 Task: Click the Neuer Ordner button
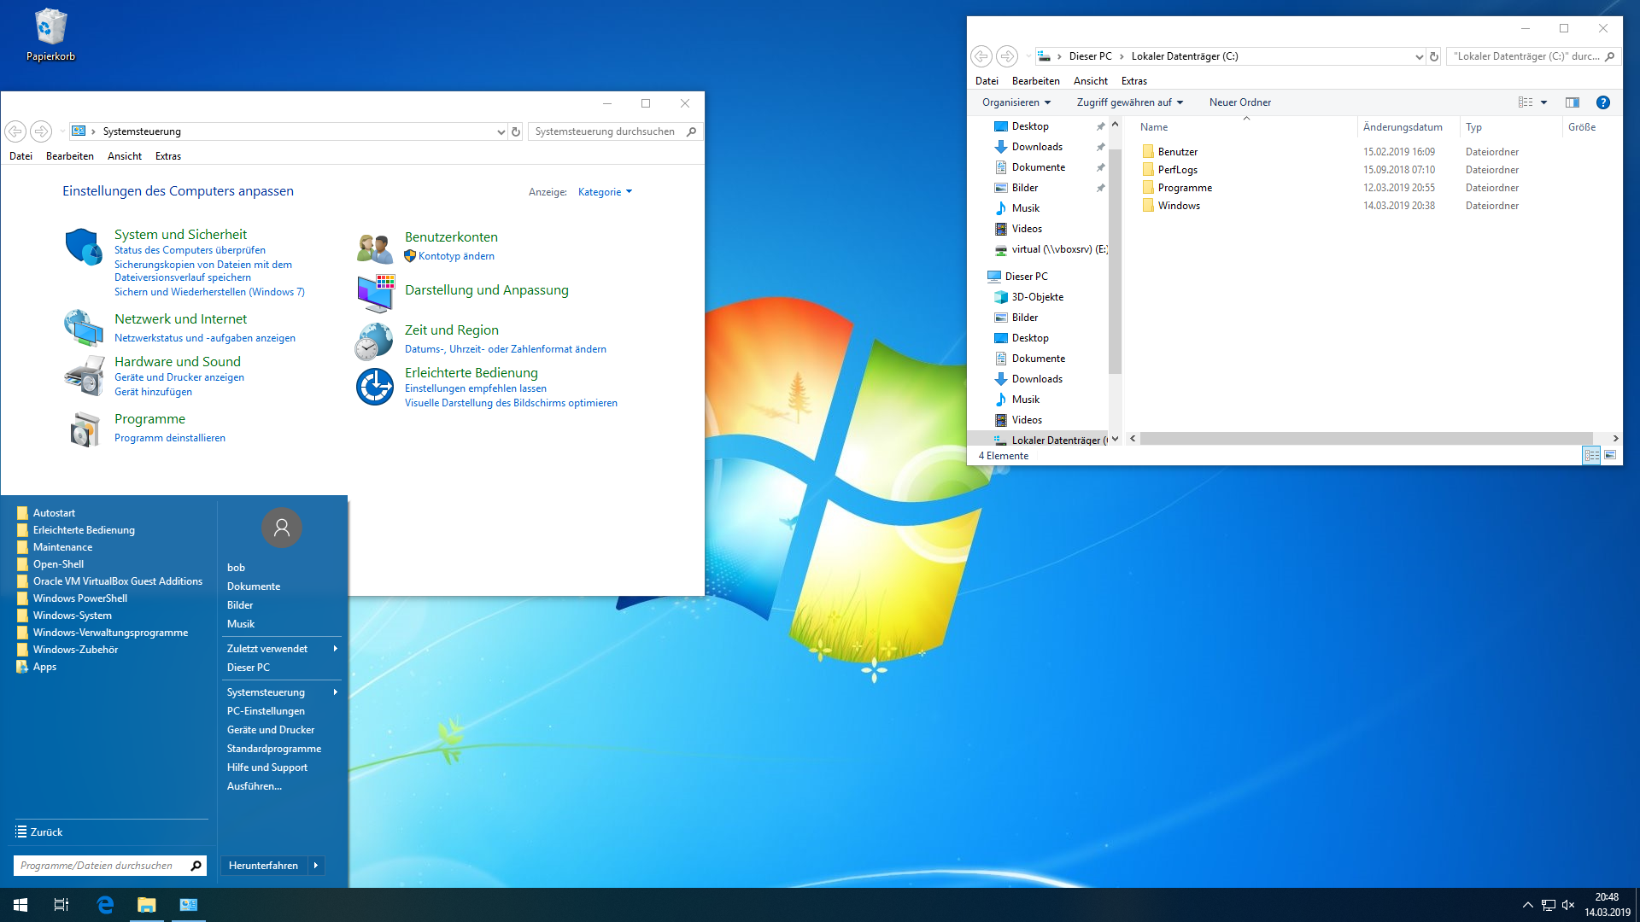[x=1239, y=102]
